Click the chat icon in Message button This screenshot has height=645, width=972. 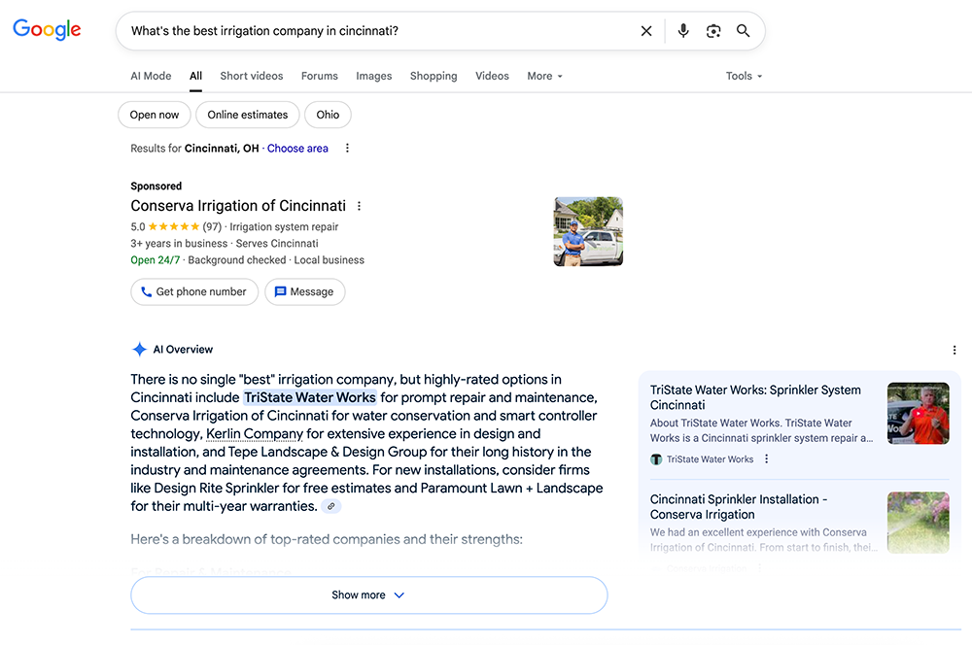tap(280, 291)
